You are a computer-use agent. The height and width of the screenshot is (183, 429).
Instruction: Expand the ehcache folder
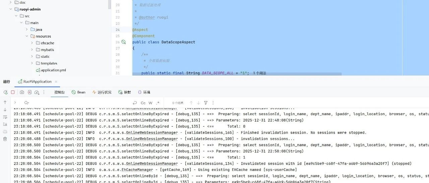32,43
